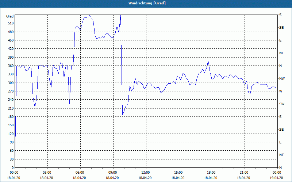
Task: Click the NW compass direction label
Action: (x=282, y=79)
